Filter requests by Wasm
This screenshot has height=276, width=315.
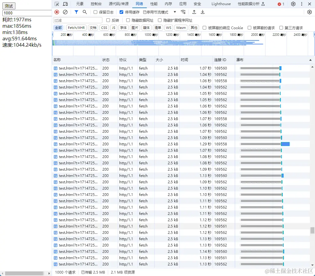181,28
